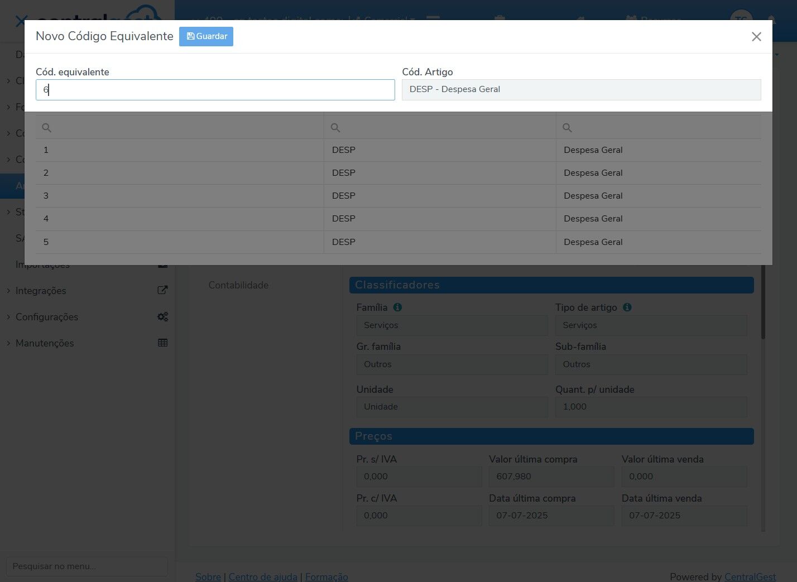The width and height of the screenshot is (797, 582).
Task: Click the Cód. Artigo field showing DESP
Action: (x=581, y=90)
